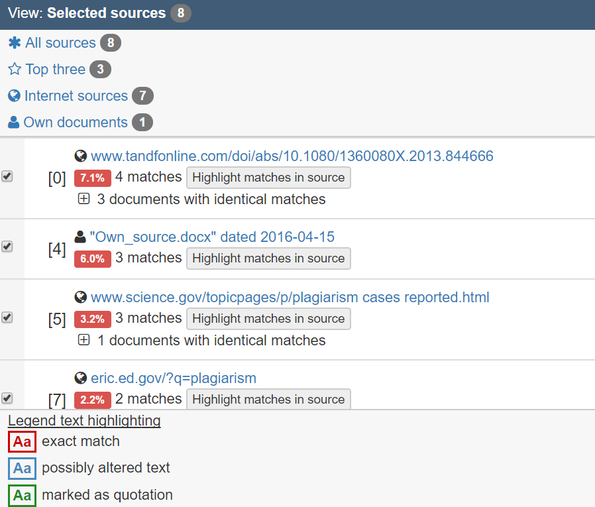Viewport: 595px width, 507px height.
Task: Uncheck the checkbox for source [4]
Action: (7, 247)
